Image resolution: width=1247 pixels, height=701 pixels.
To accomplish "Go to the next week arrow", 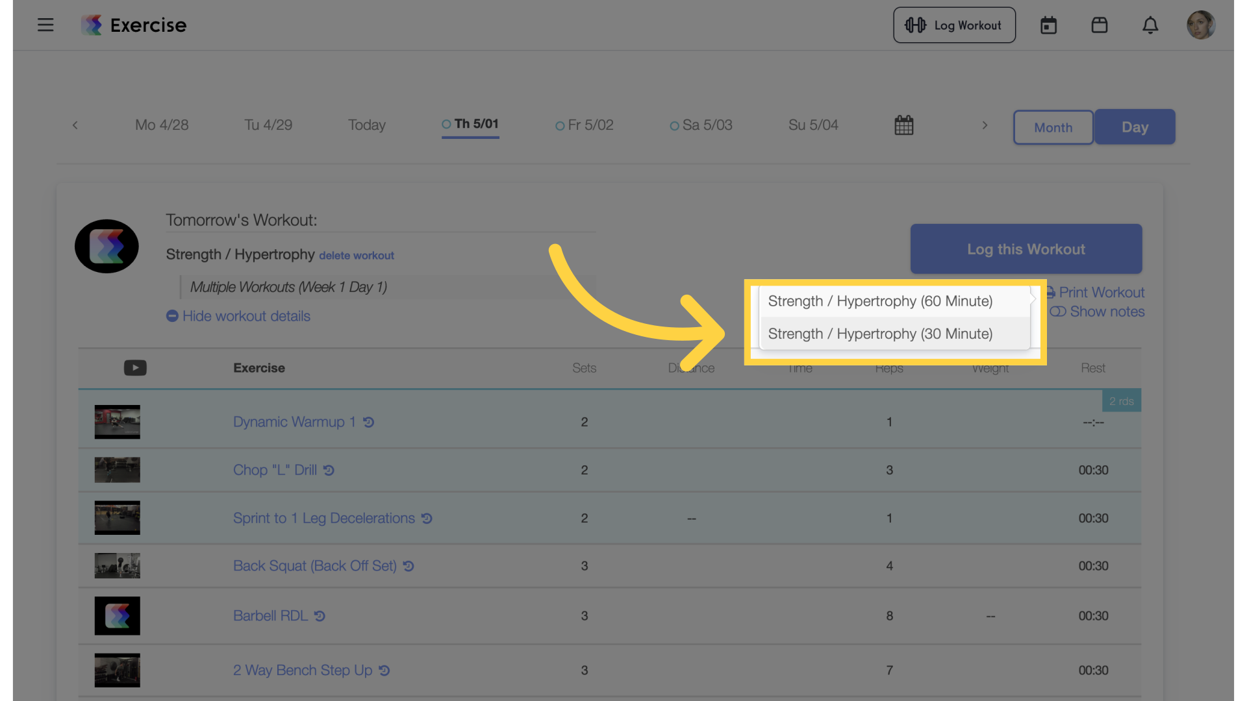I will tap(985, 125).
